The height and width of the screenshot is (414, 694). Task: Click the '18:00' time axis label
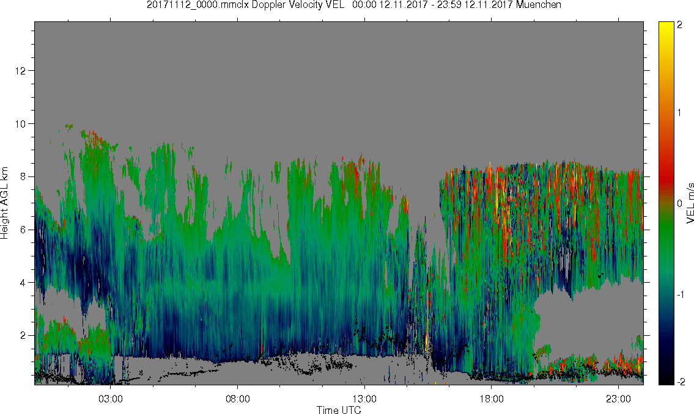coord(492,399)
